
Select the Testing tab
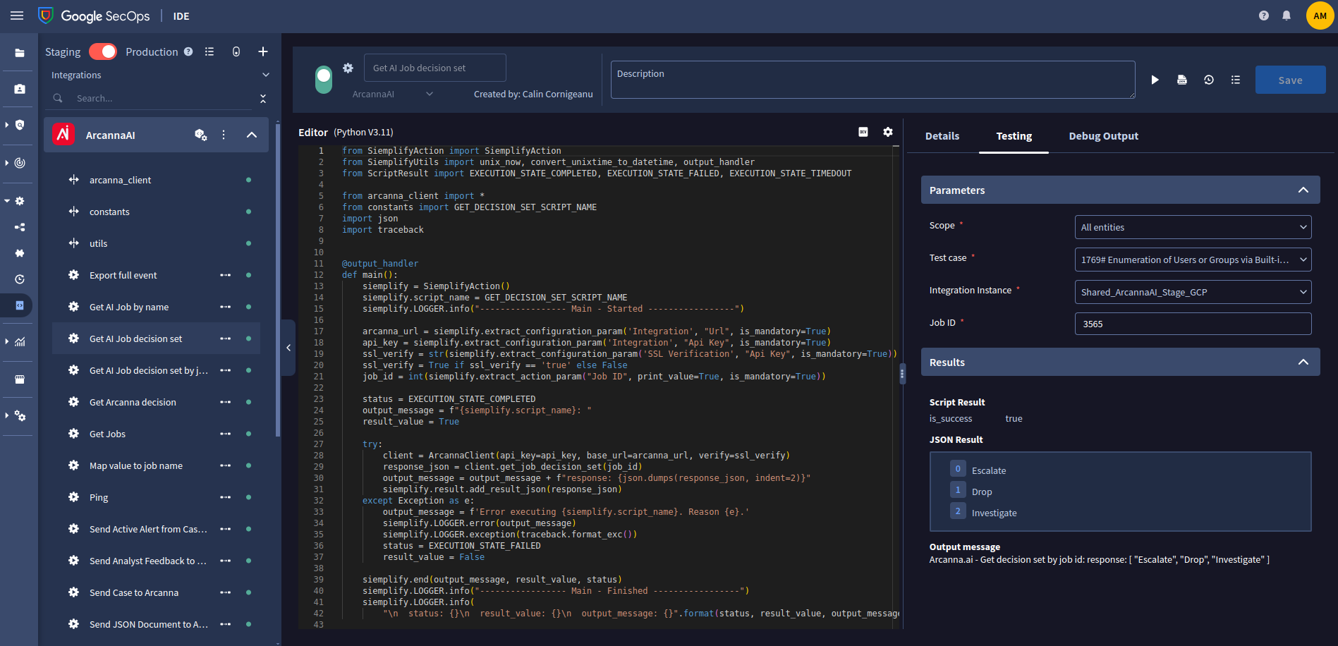[1014, 136]
